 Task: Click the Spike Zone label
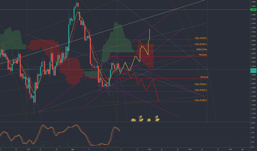pyautogui.click(x=202, y=49)
